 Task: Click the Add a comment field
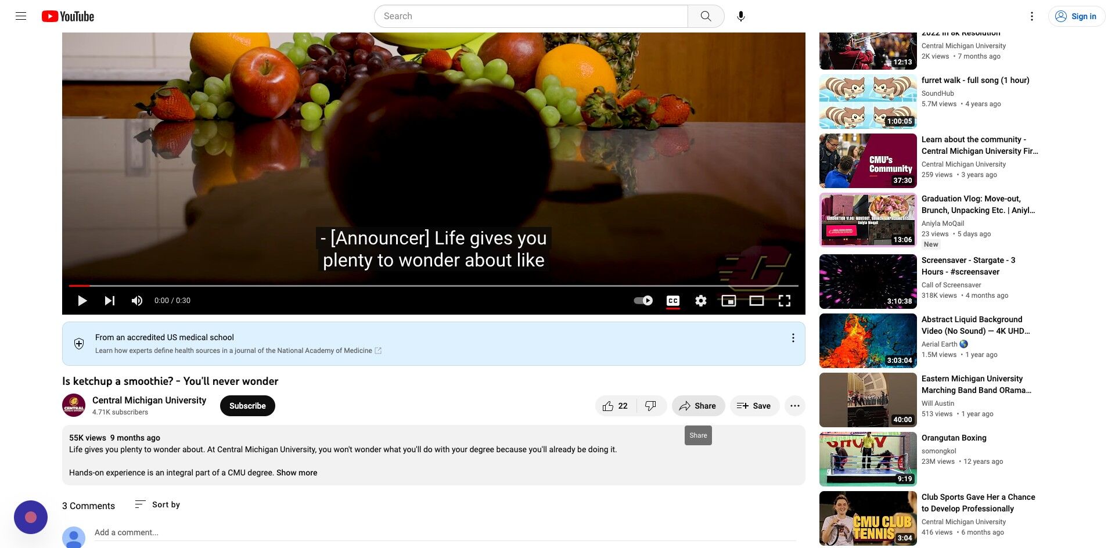tap(445, 533)
